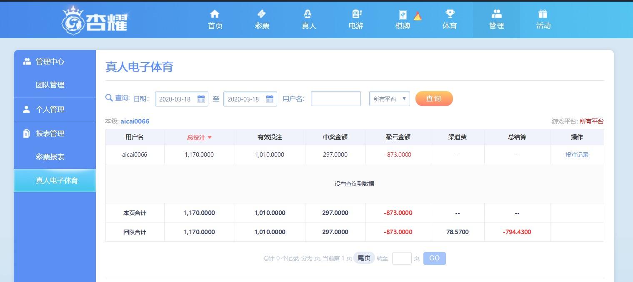The image size is (633, 282).
Task: Click the 盈亏金额 column header
Action: click(x=398, y=137)
